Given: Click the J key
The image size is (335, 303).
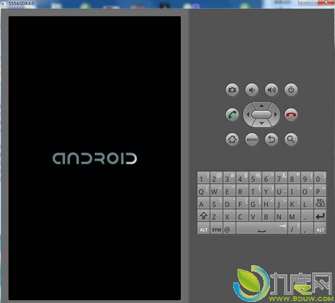Looking at the screenshot, I should pyautogui.click(x=281, y=203).
